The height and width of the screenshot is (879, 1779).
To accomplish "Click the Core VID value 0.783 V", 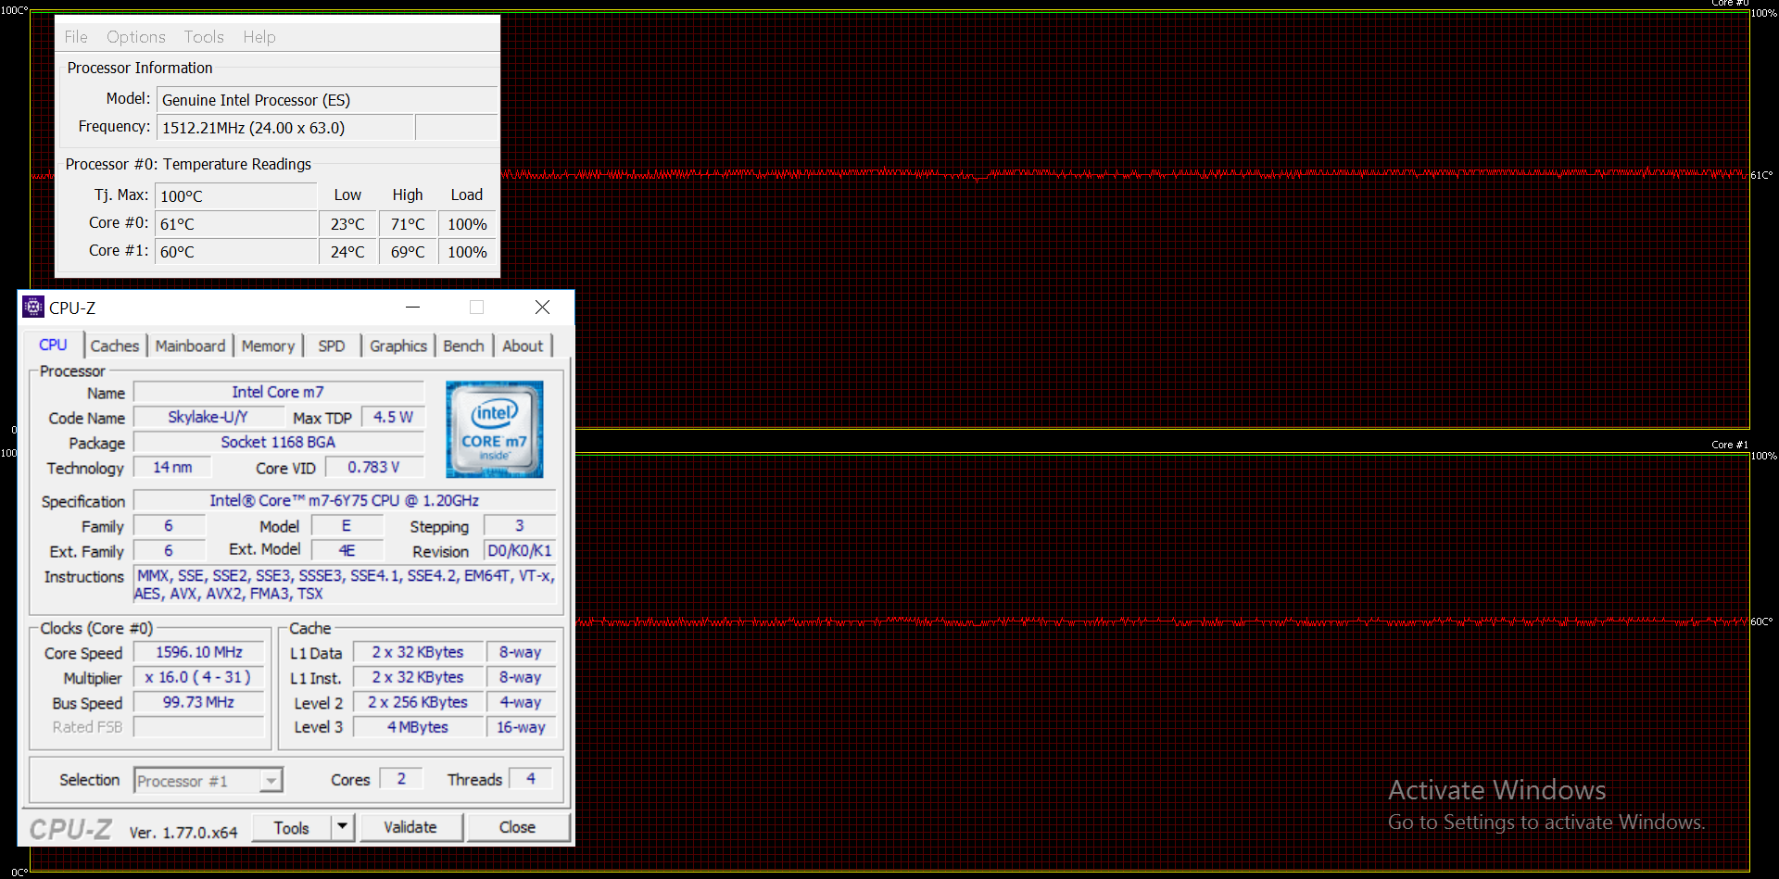I will point(374,467).
